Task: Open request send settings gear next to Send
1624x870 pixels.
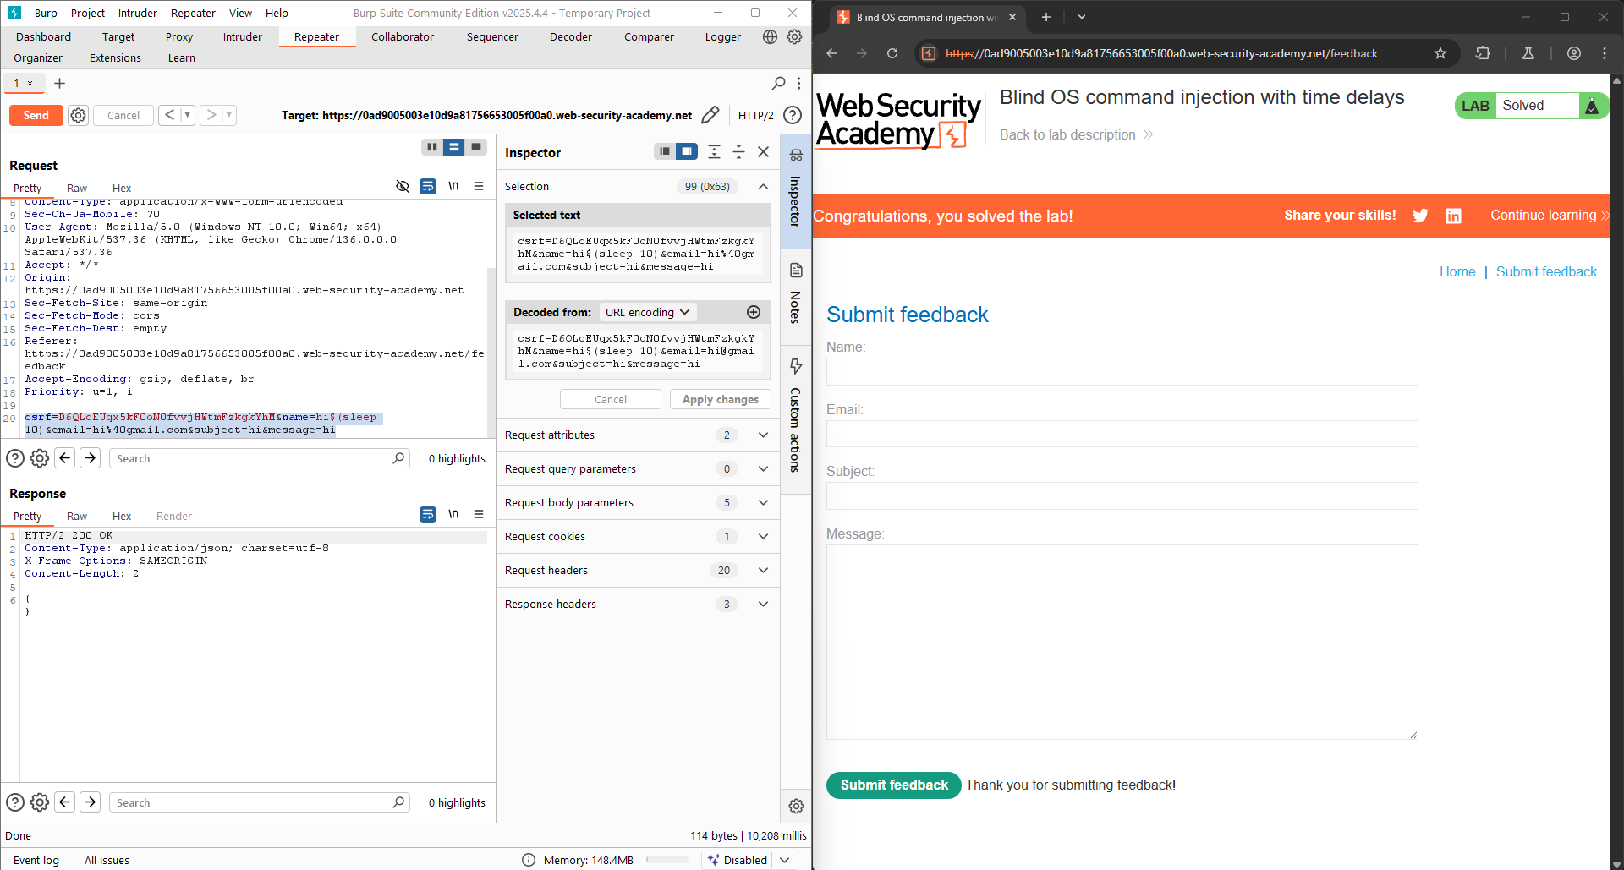Action: coord(78,115)
